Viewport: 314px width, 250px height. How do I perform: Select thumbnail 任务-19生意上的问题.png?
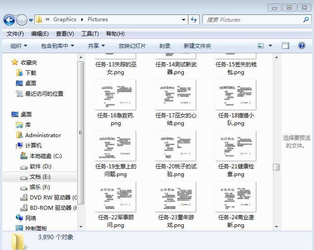pos(116,146)
